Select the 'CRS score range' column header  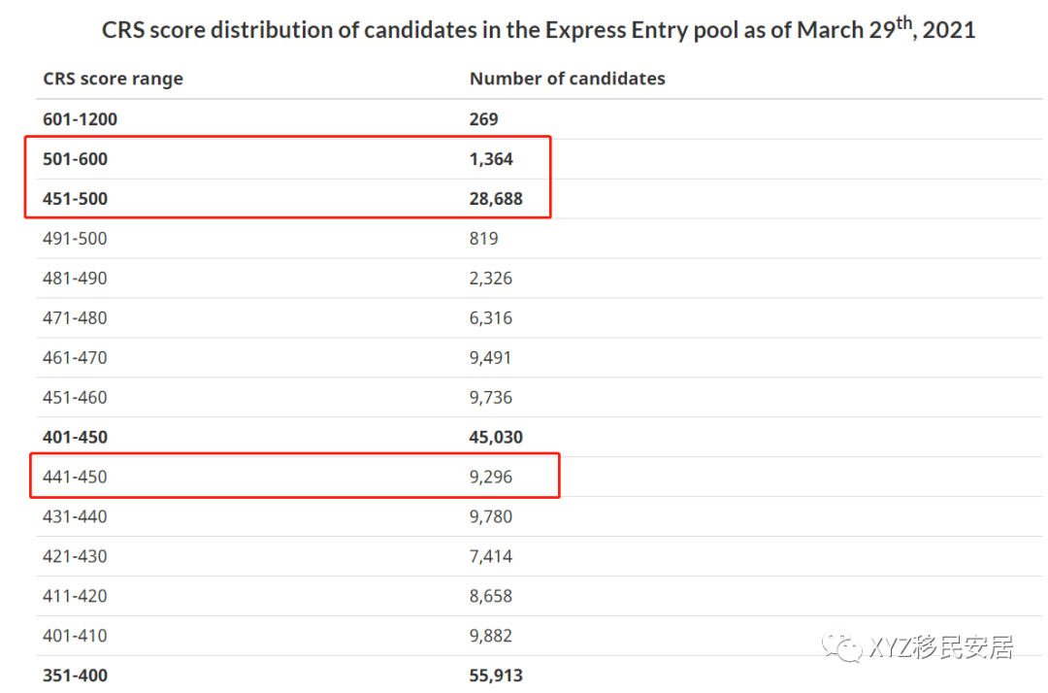pyautogui.click(x=113, y=79)
